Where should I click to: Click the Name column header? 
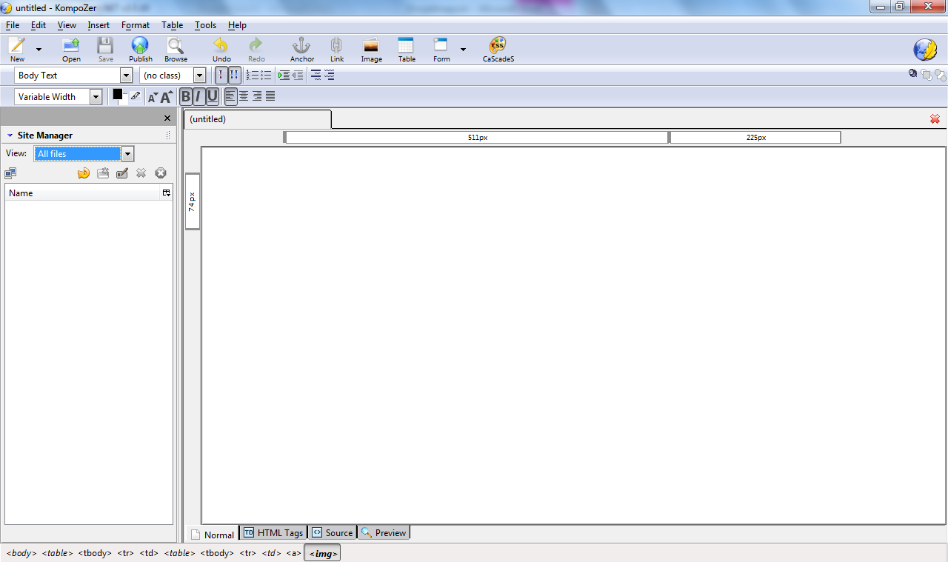coord(83,193)
